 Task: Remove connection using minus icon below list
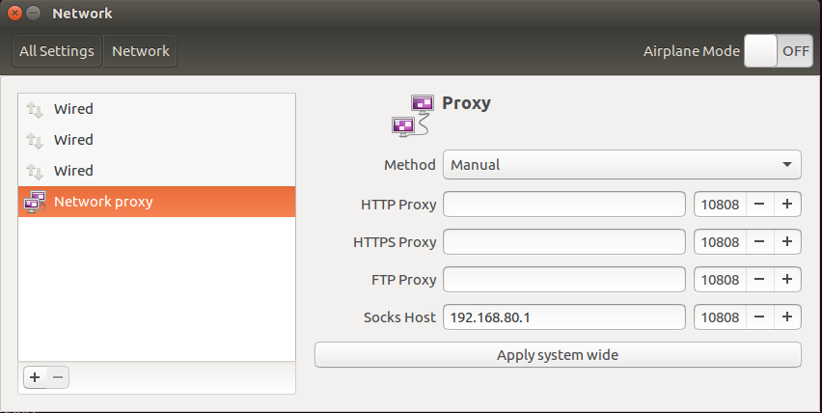[58, 377]
